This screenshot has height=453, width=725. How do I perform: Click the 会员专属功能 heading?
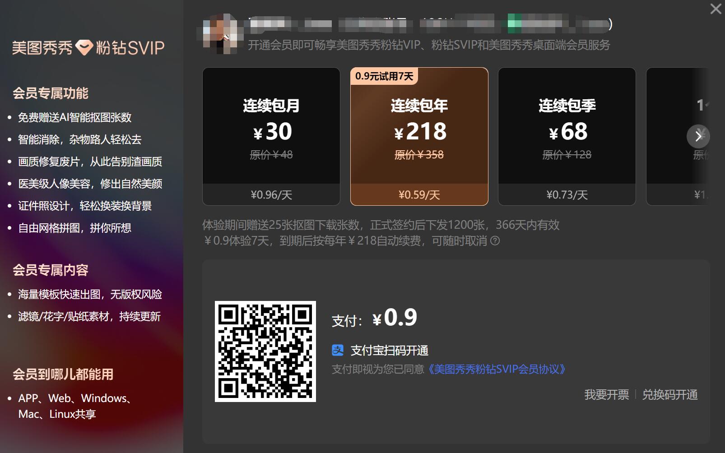pyautogui.click(x=51, y=93)
